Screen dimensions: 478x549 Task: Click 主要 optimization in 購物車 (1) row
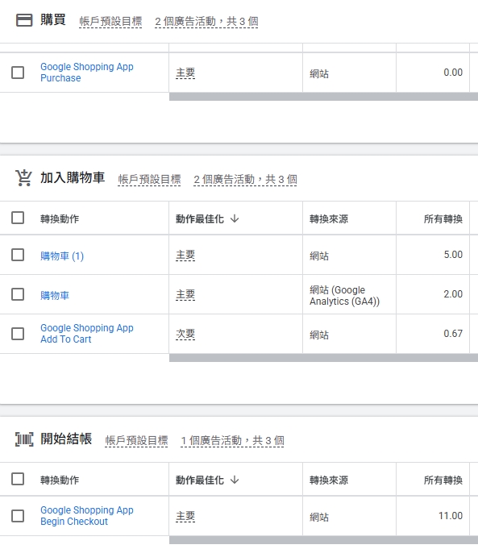tap(185, 255)
